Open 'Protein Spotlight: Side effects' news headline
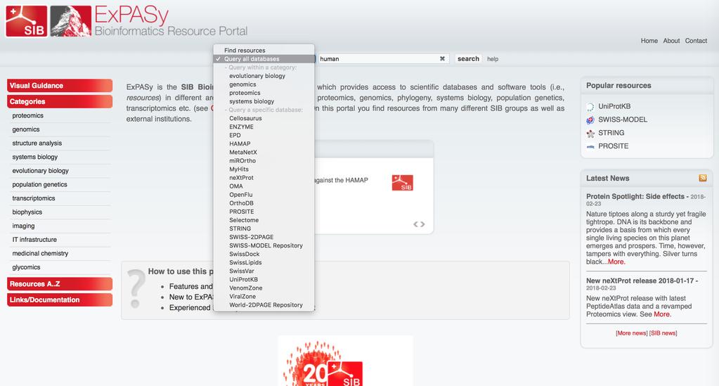 (637, 196)
